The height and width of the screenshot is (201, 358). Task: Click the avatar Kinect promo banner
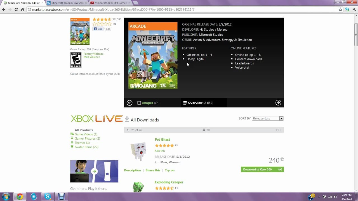[94, 171]
